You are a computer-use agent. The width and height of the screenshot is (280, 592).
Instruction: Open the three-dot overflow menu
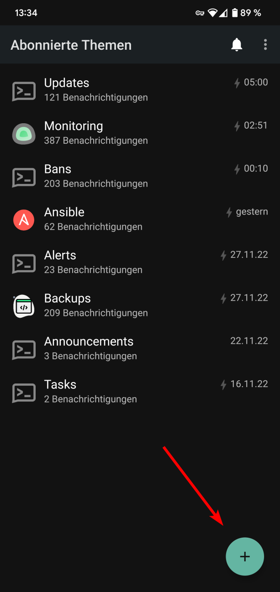pos(265,45)
